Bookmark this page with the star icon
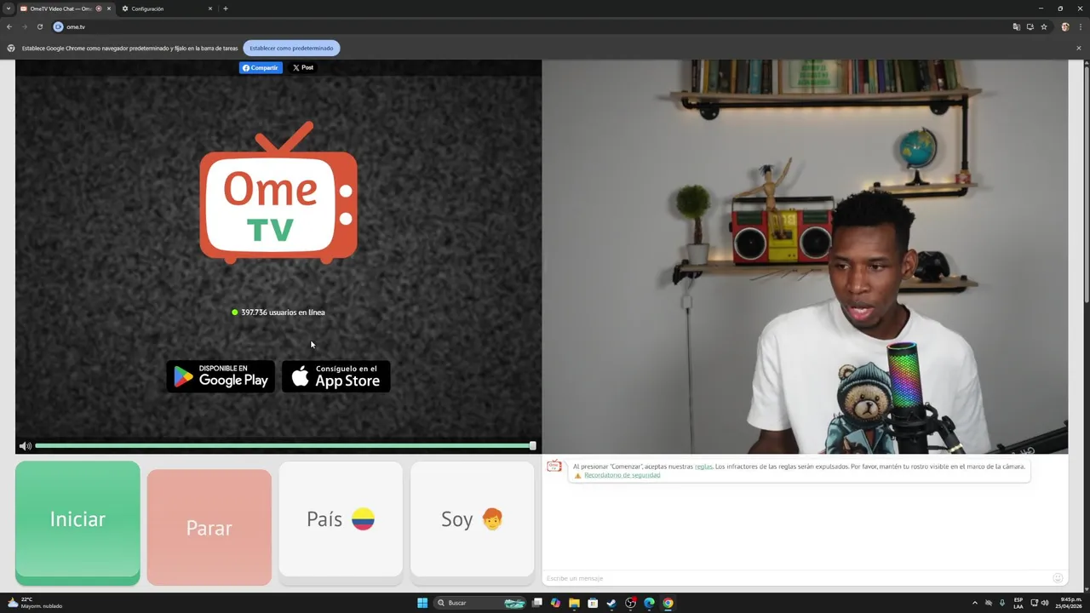Viewport: 1090px width, 613px height. (x=1044, y=26)
